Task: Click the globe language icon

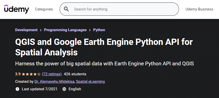Action: tap(64, 89)
